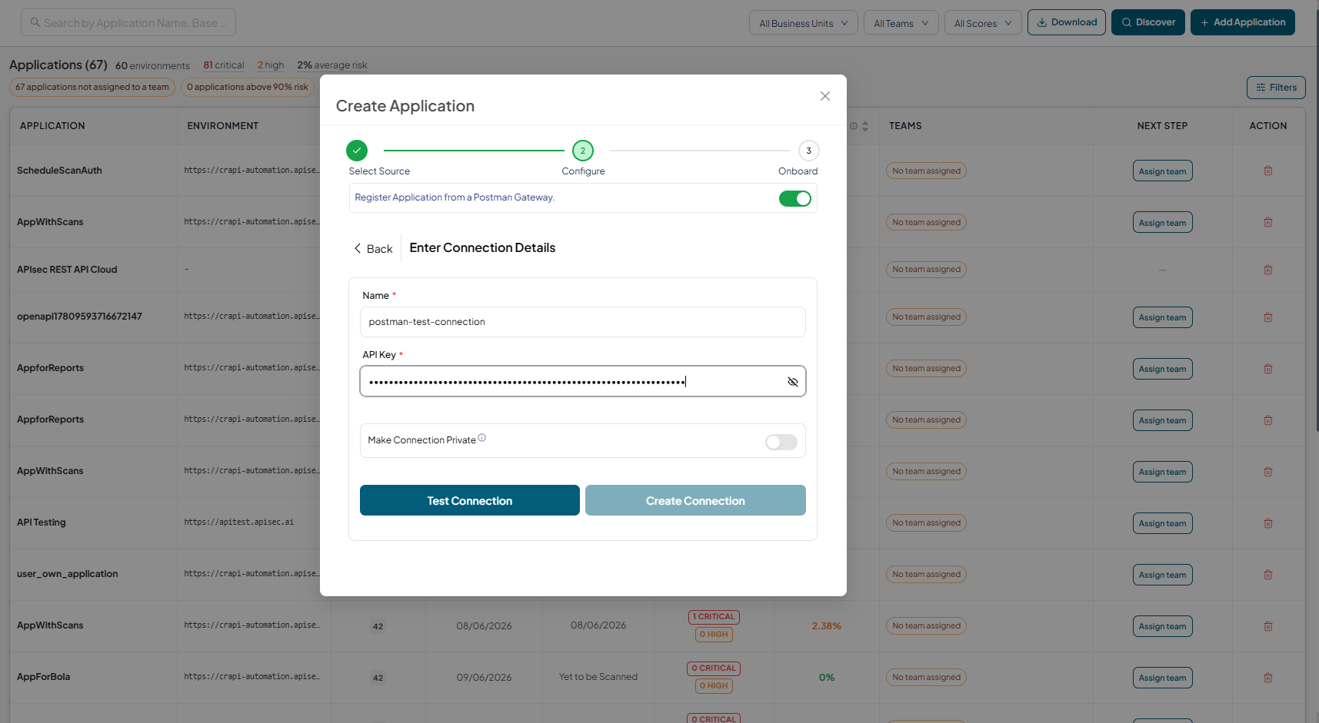The width and height of the screenshot is (1319, 723).
Task: Click search magnifier in application search box
Action: 35,22
